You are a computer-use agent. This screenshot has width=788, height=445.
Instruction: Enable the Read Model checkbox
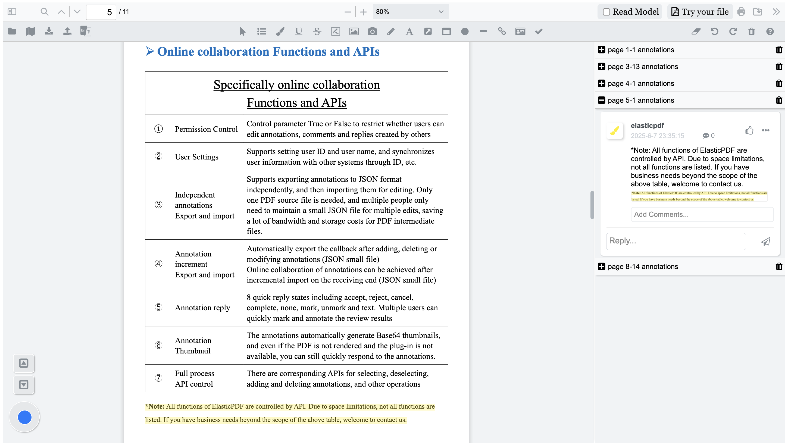606,11
